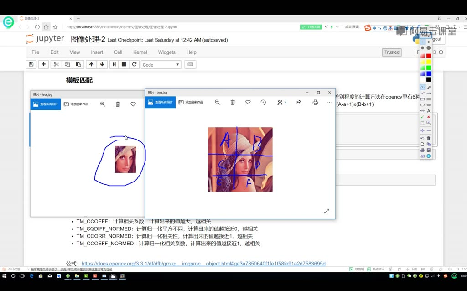This screenshot has height=291, width=467.
Task: Open the Insert menu in Jupyter
Action: point(97,52)
